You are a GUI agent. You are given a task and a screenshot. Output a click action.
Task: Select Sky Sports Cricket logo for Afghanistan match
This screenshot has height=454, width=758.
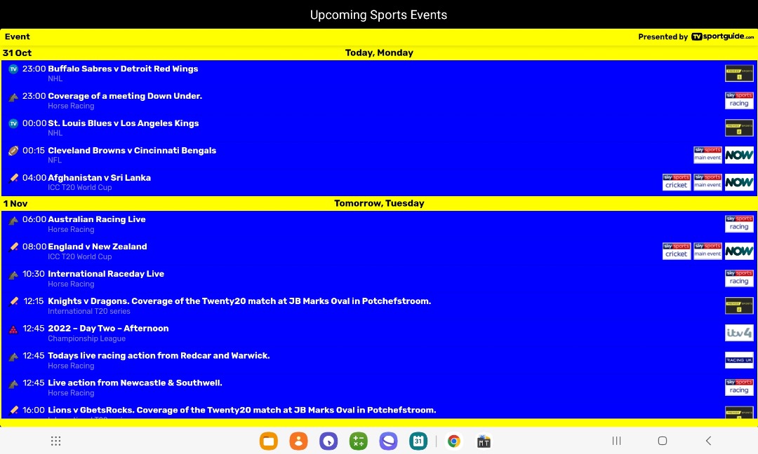pyautogui.click(x=677, y=182)
